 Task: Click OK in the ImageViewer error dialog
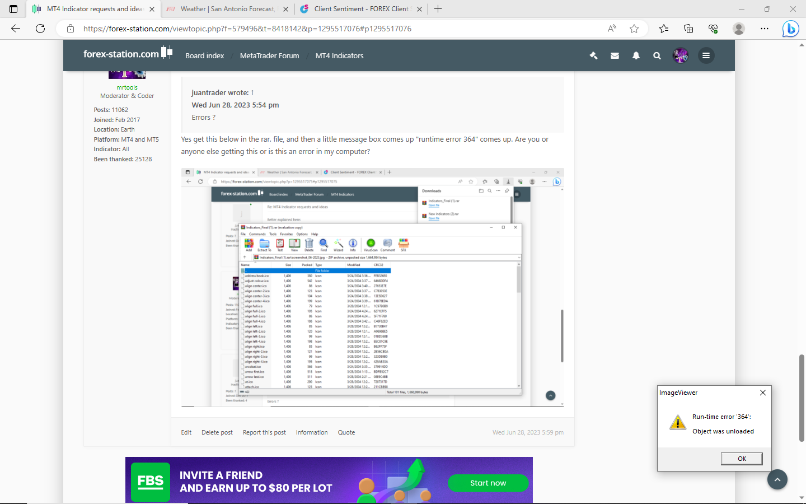[742, 459]
